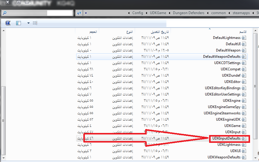The height and width of the screenshot is (162, 259).
Task: Click the left pane scrollbar thumb
Action: [x=4, y=121]
